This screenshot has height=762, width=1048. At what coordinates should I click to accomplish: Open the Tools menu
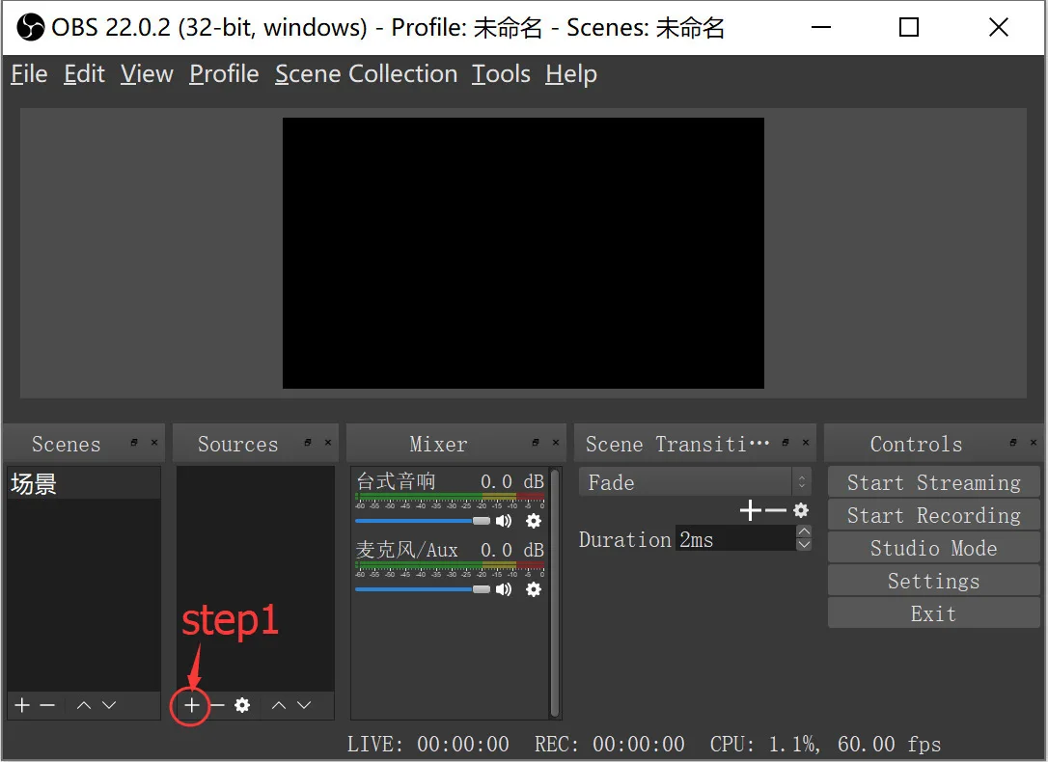click(x=501, y=74)
